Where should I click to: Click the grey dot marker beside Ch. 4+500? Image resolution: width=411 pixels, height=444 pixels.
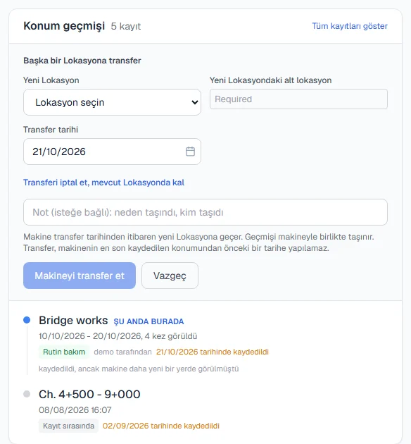tap(27, 394)
